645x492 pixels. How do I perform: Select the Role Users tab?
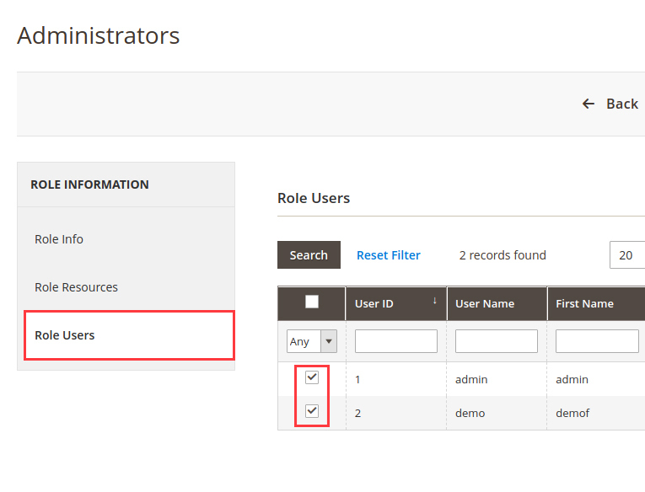click(x=129, y=335)
